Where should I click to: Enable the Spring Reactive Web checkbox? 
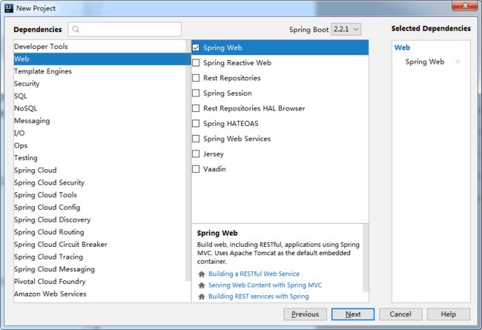[x=196, y=63]
